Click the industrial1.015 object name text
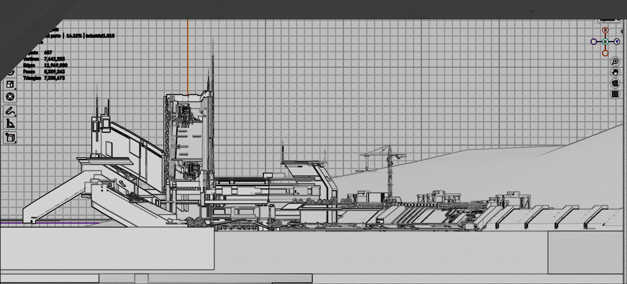 click(100, 36)
